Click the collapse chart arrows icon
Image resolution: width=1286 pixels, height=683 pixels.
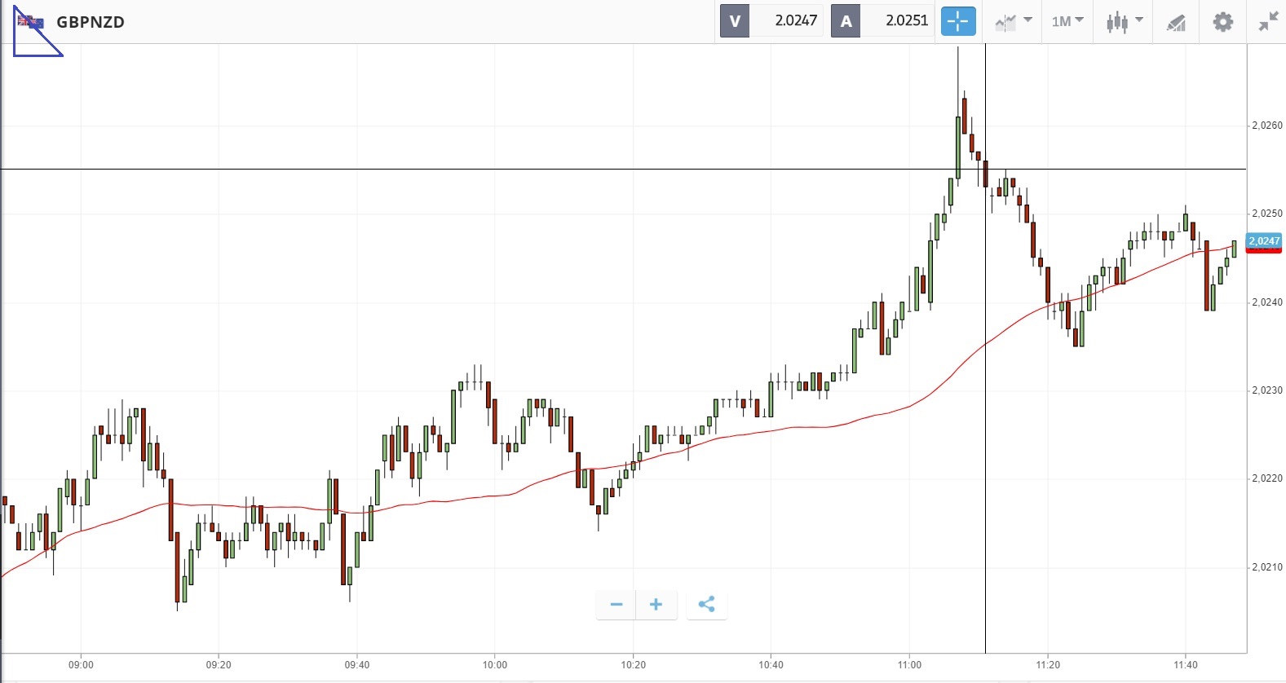point(1268,22)
